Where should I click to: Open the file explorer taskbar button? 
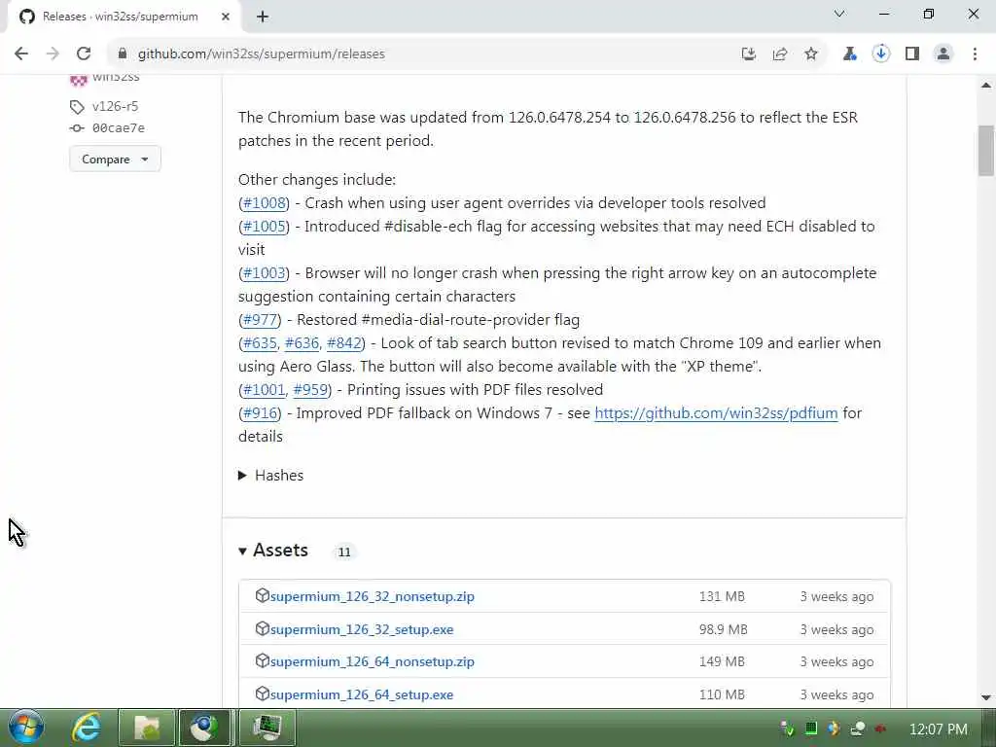(147, 728)
